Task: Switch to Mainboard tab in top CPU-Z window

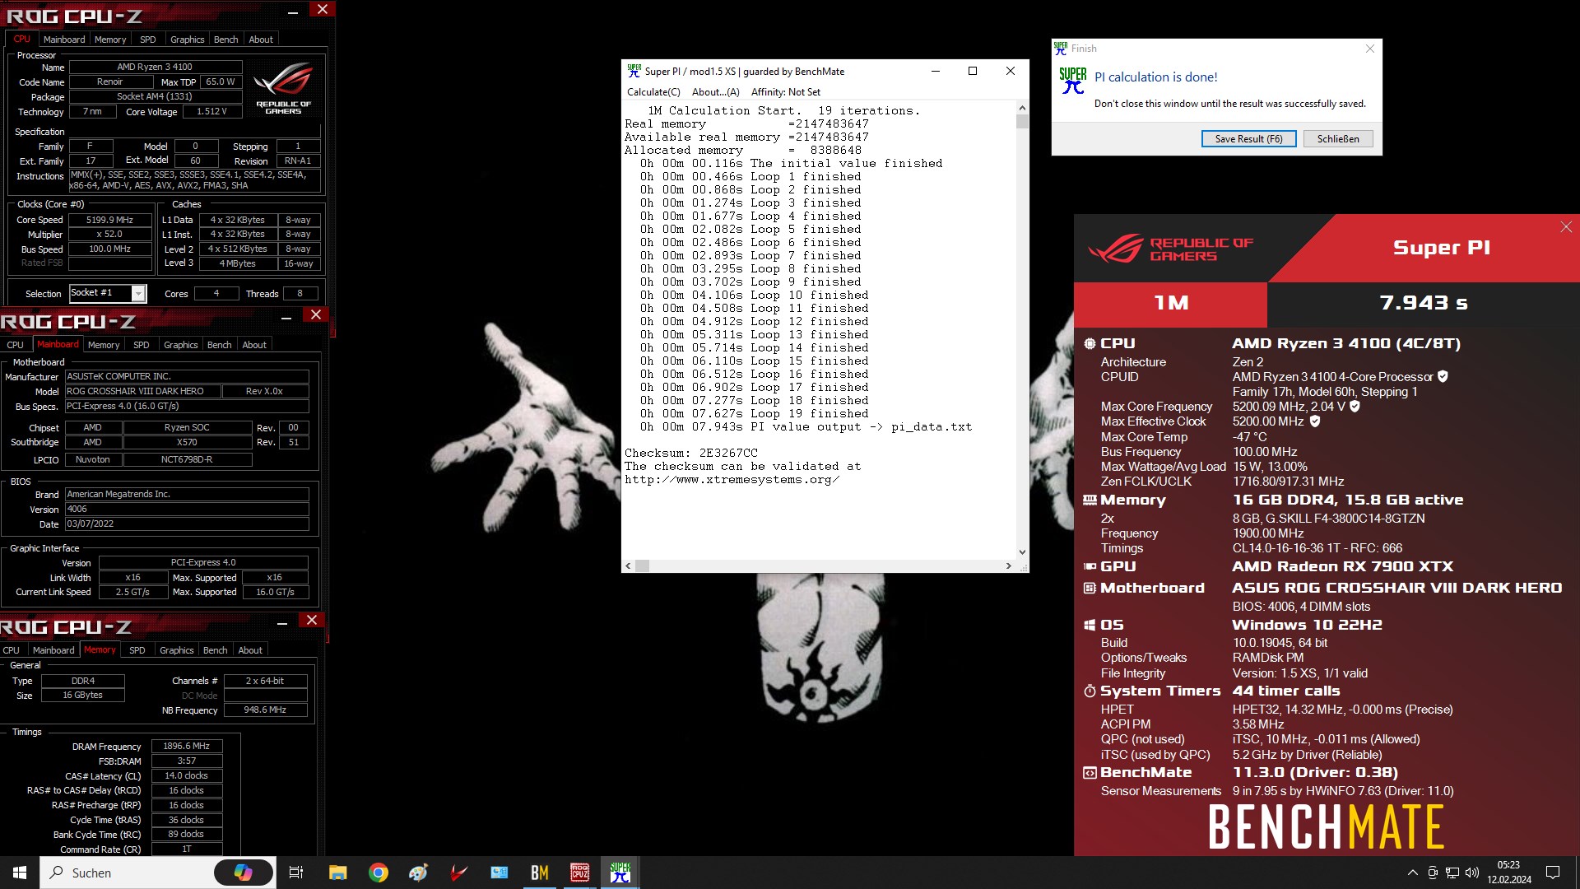Action: (64, 40)
